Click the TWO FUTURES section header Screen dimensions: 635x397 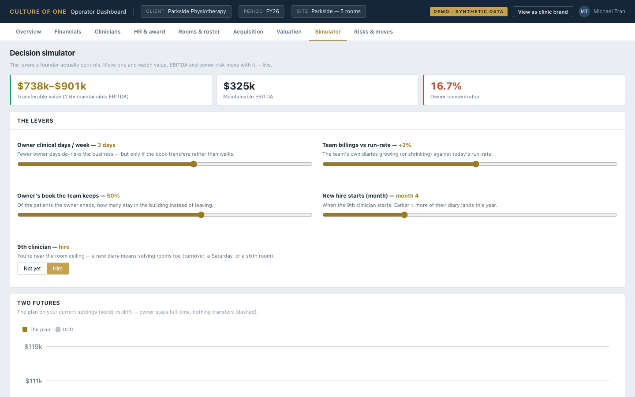coord(38,303)
